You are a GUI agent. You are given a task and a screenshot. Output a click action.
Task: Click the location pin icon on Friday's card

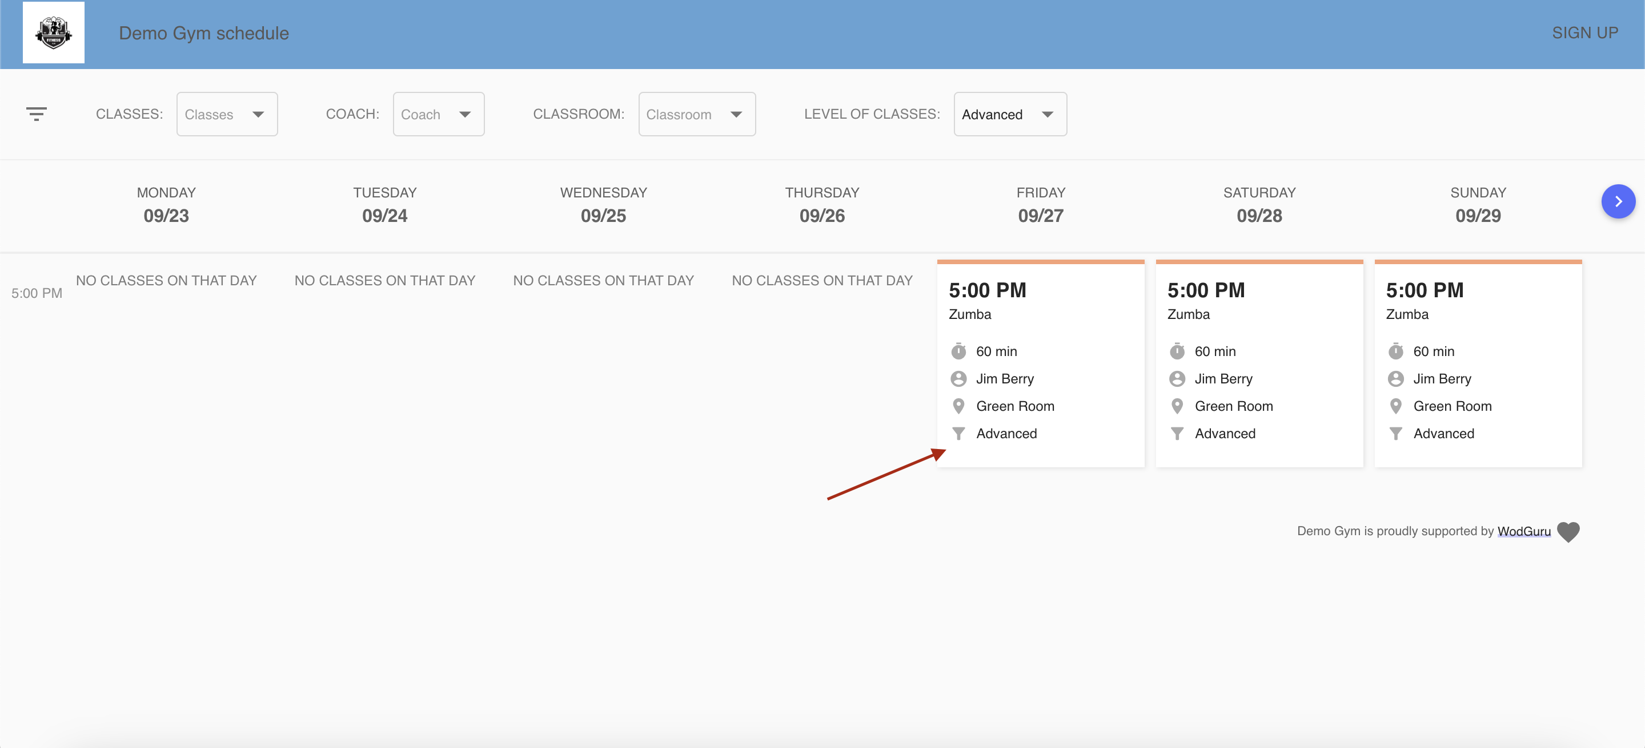click(958, 406)
